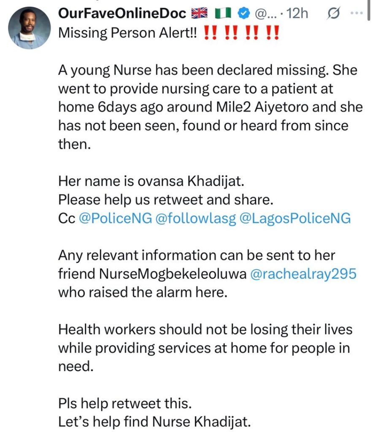Open the OurFaveOnlineDoc display name
This screenshot has height=432, width=373.
[122, 13]
